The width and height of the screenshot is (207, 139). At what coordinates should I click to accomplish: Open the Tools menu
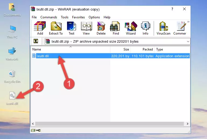pyautogui.click(x=65, y=17)
